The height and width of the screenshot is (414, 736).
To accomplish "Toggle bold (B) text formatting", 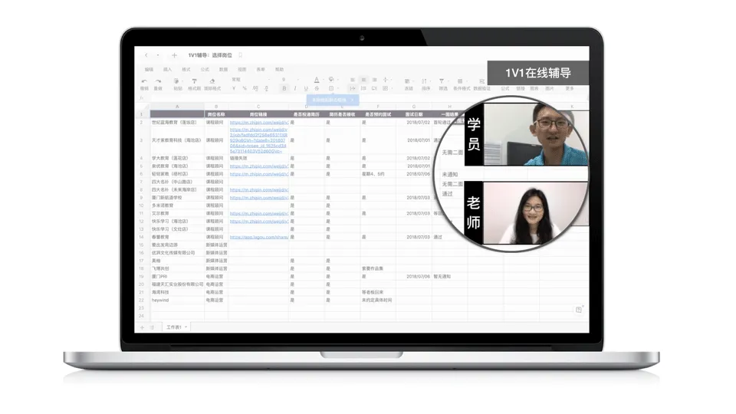I will click(x=284, y=89).
